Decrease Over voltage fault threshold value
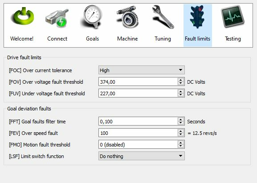This screenshot has width=257, height=183. (x=181, y=83)
